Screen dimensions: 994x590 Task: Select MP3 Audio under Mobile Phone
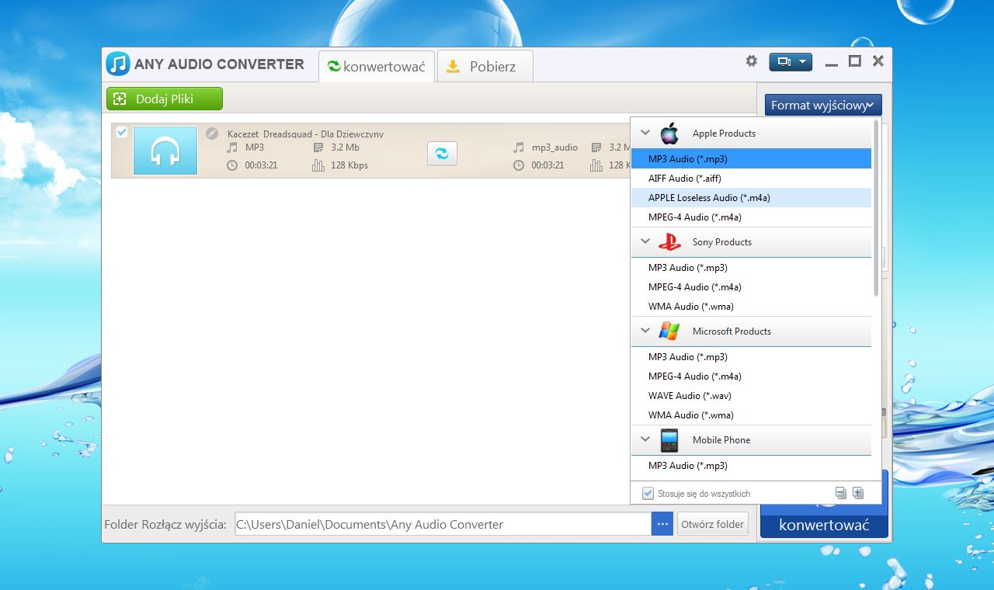(751, 465)
